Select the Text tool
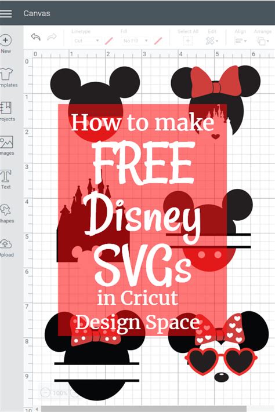The image size is (275, 412). 6,176
